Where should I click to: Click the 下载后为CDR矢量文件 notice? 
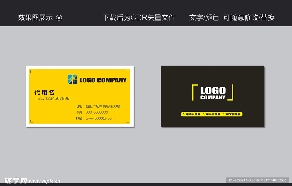point(139,17)
